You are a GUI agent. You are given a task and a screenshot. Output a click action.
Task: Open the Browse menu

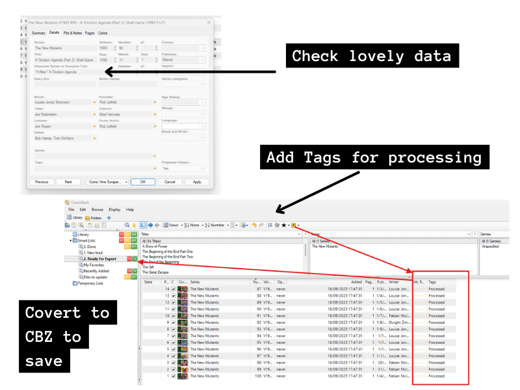click(x=97, y=210)
